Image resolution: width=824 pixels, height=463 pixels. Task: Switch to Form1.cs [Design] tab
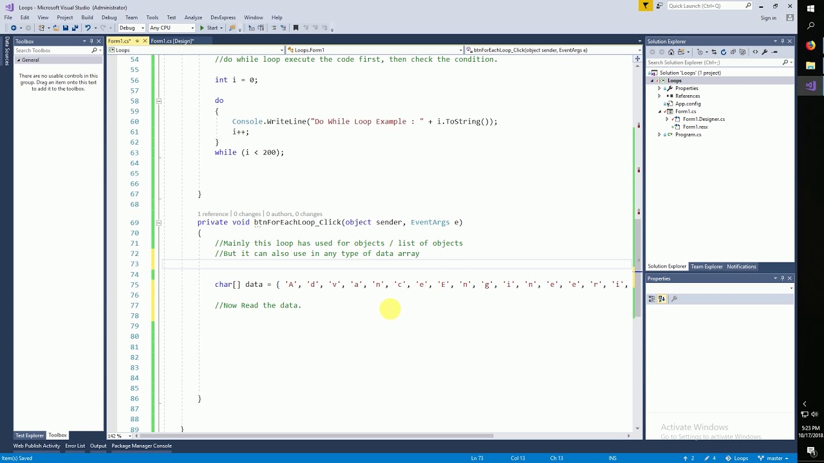(172, 41)
